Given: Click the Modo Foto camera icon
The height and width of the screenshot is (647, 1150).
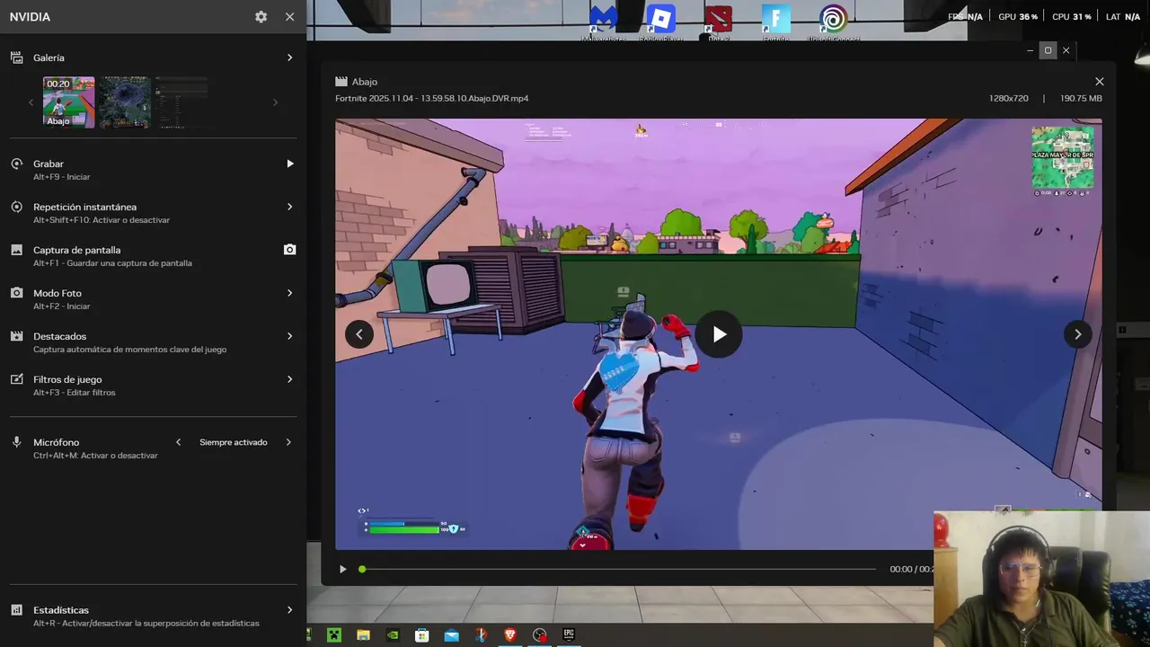Looking at the screenshot, I should click(x=16, y=293).
